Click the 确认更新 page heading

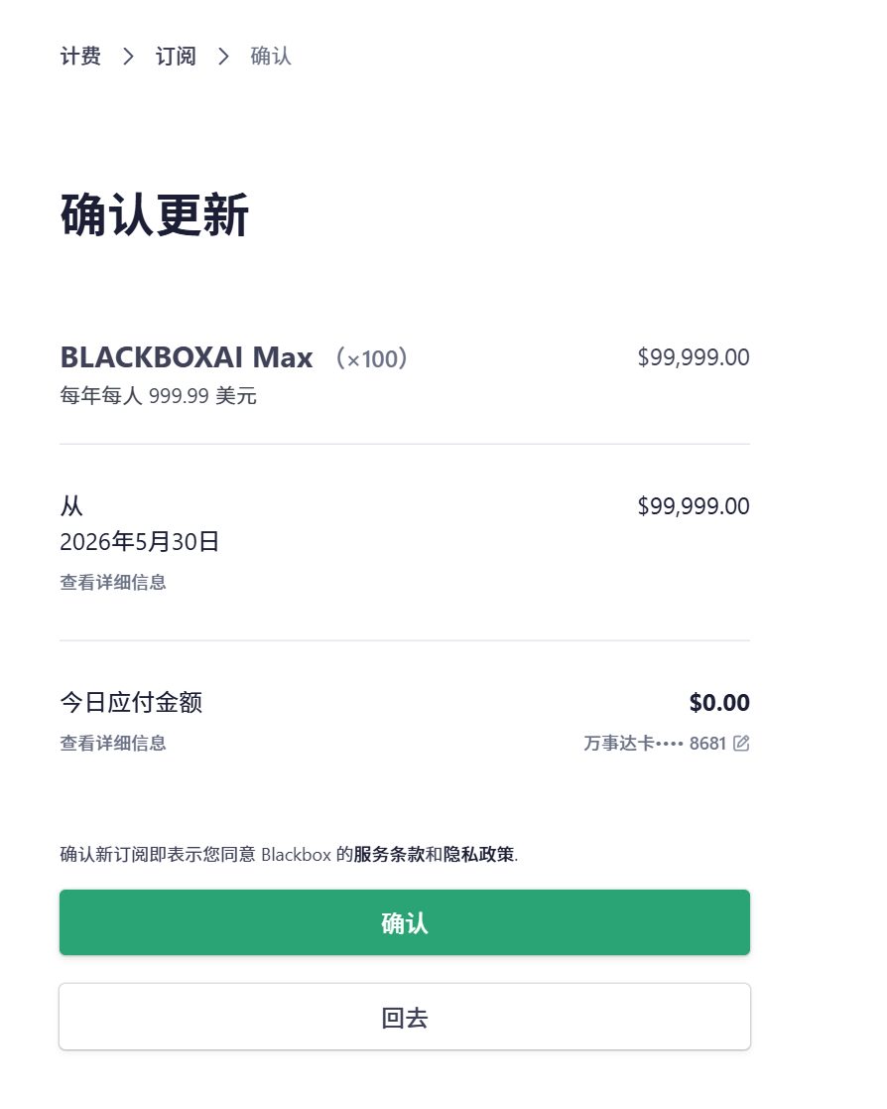(155, 215)
